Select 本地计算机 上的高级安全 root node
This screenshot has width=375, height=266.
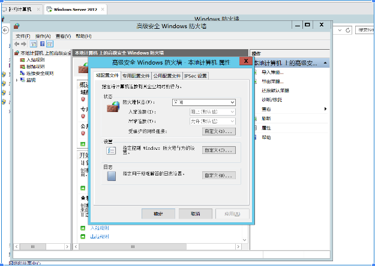(46, 53)
